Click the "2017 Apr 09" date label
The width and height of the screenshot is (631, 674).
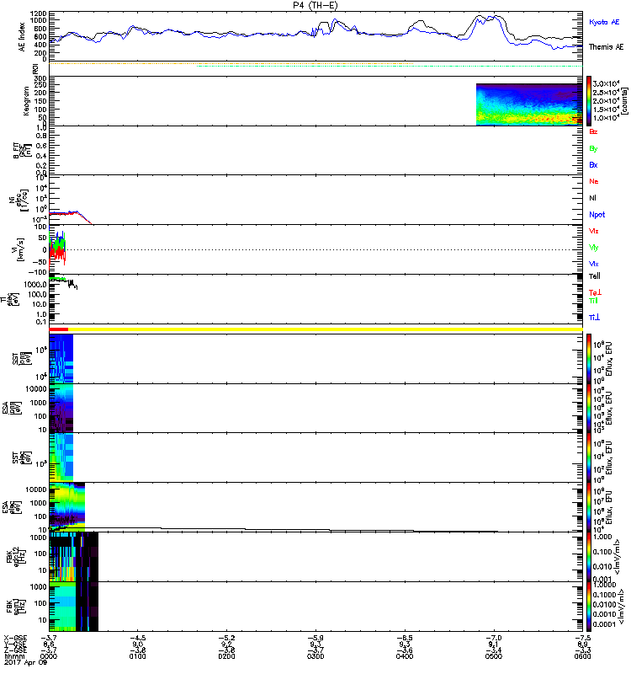(25, 662)
